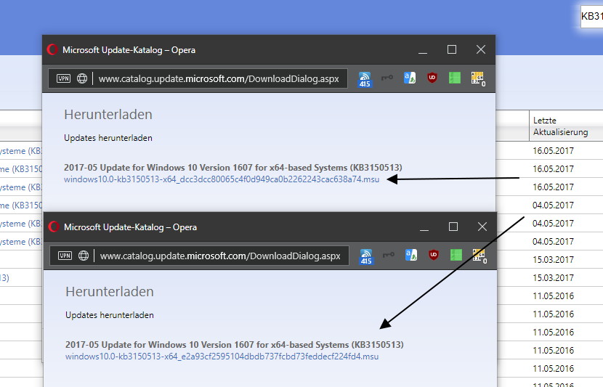Open site info globe icon in lower window
This screenshot has height=387, width=603.
[84, 256]
